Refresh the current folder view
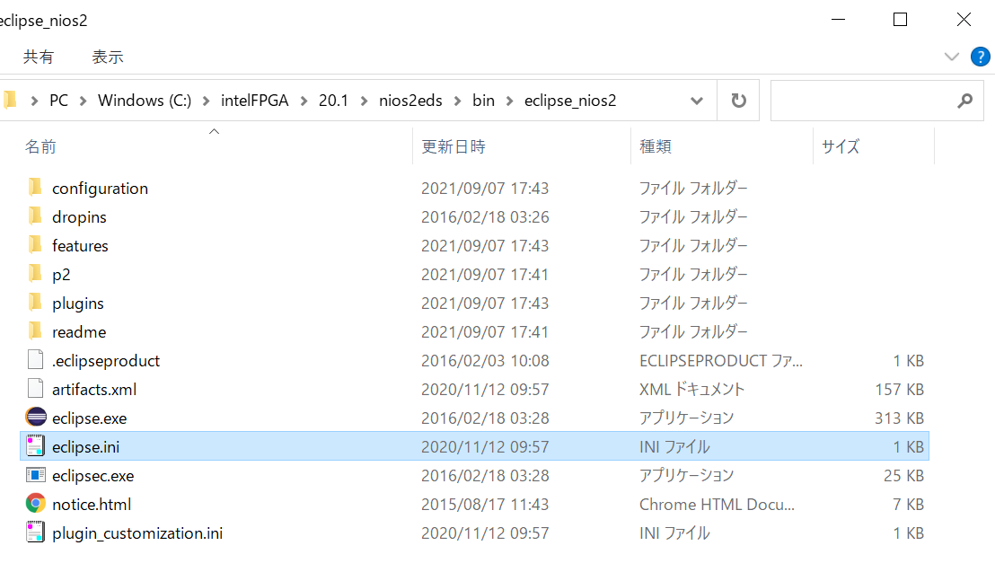Image resolution: width=995 pixels, height=572 pixels. pos(738,101)
